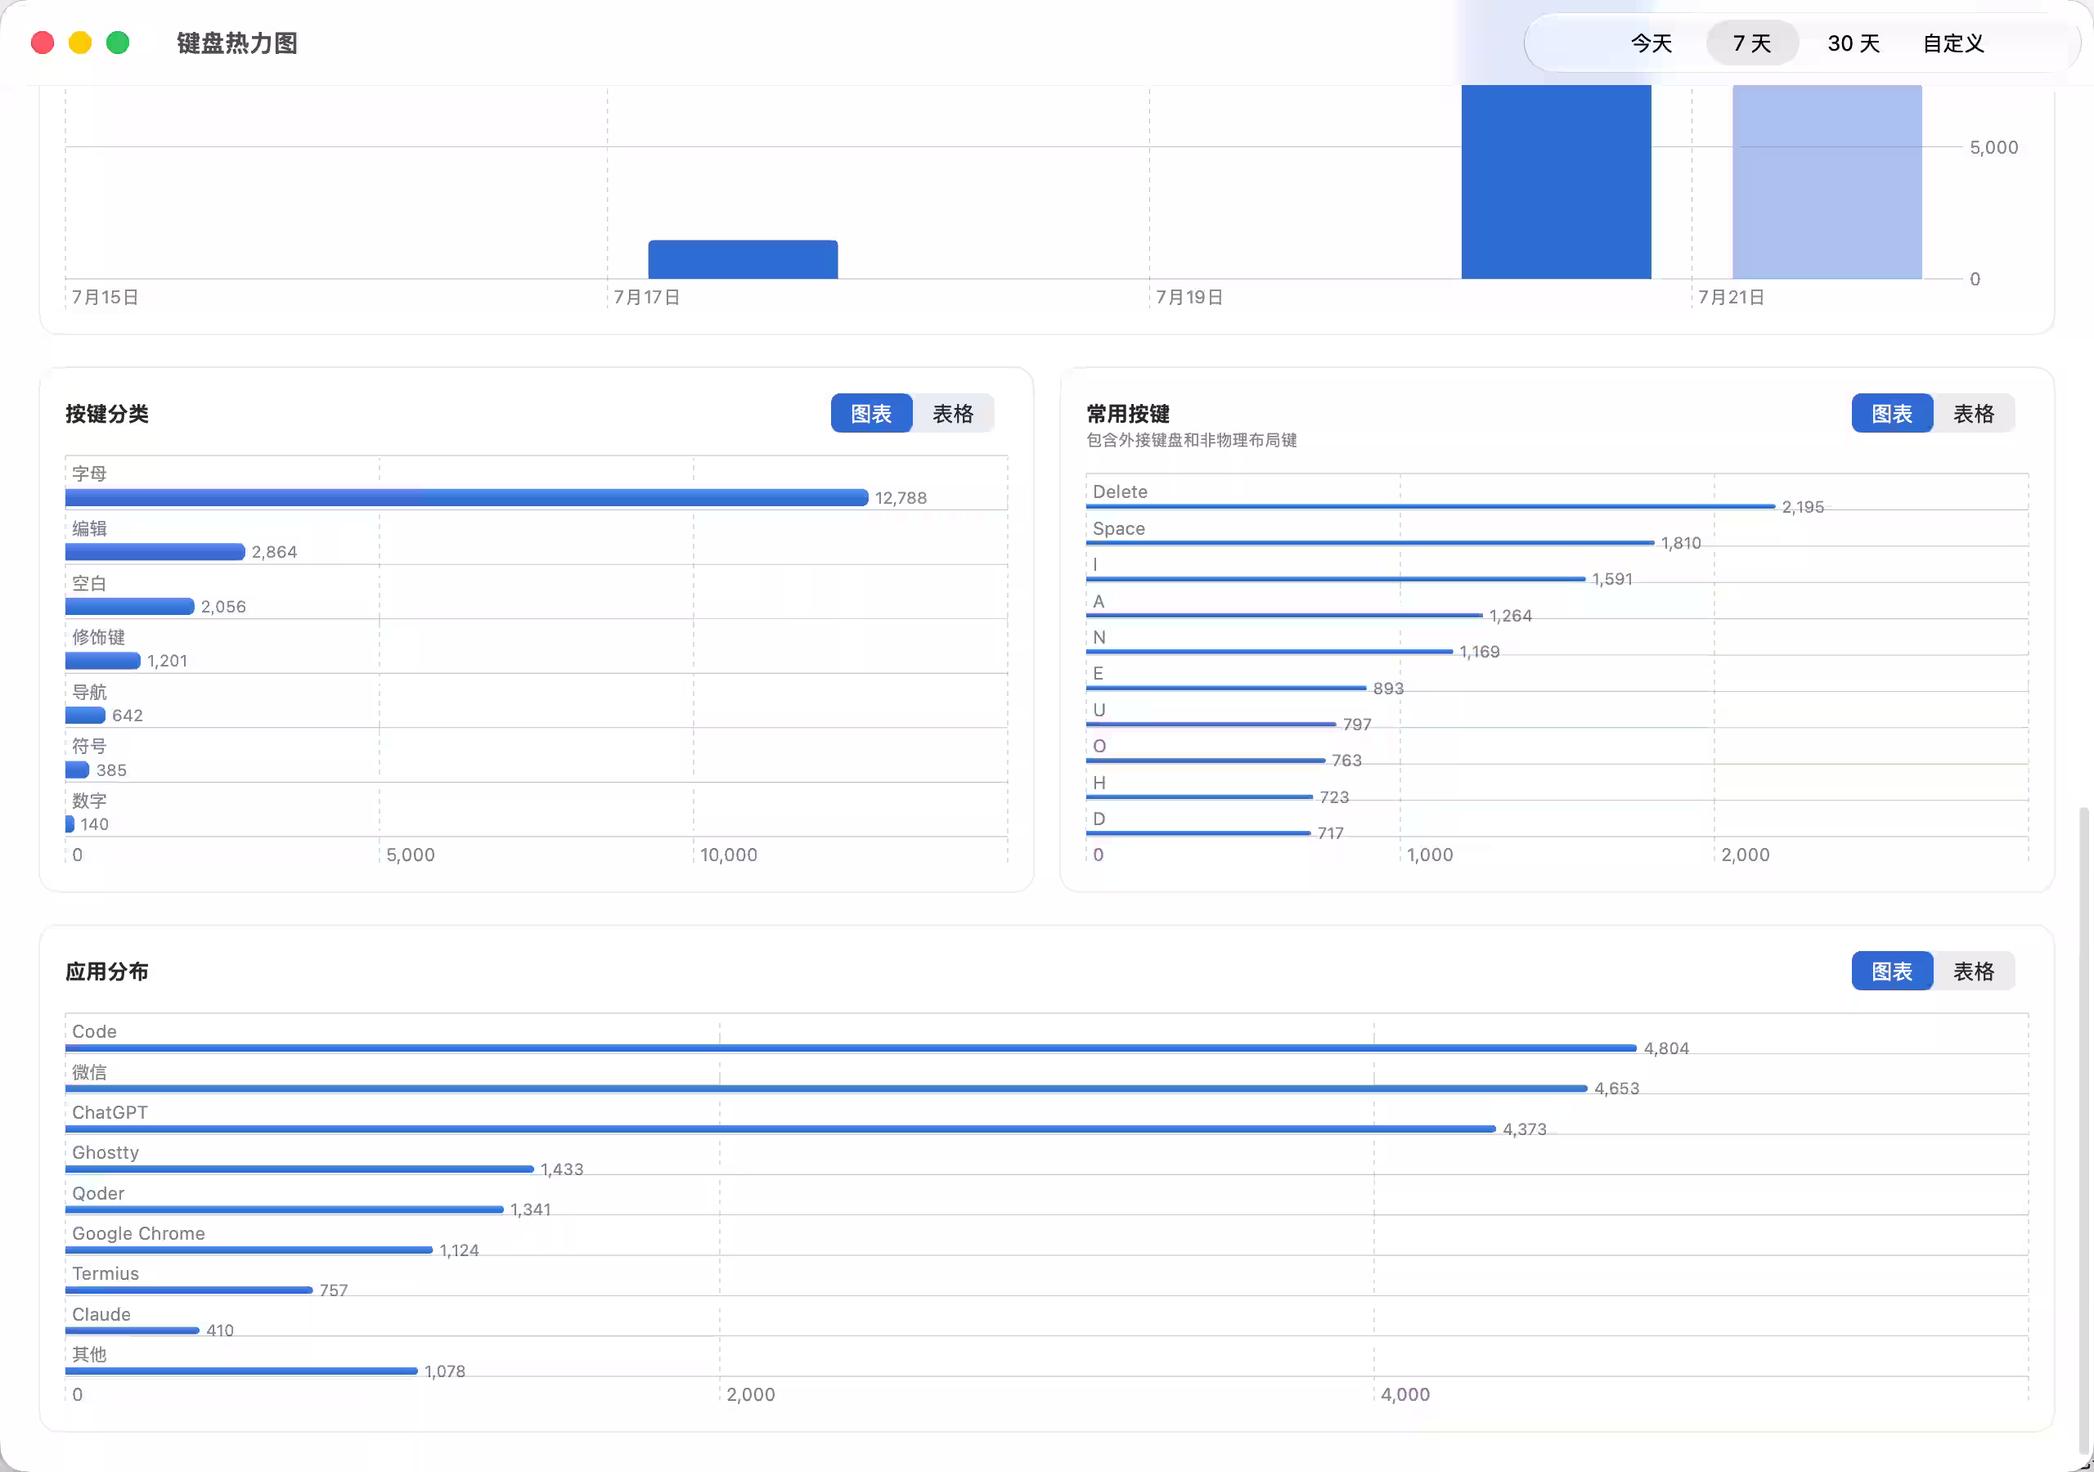Click the green full-screen window button
The width and height of the screenshot is (2094, 1472).
(118, 43)
